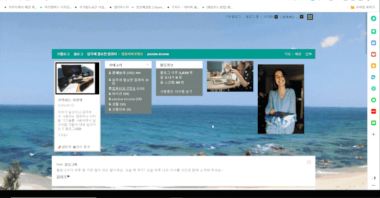
Task: Open 지도 in the green menu bar
Action: (287, 54)
